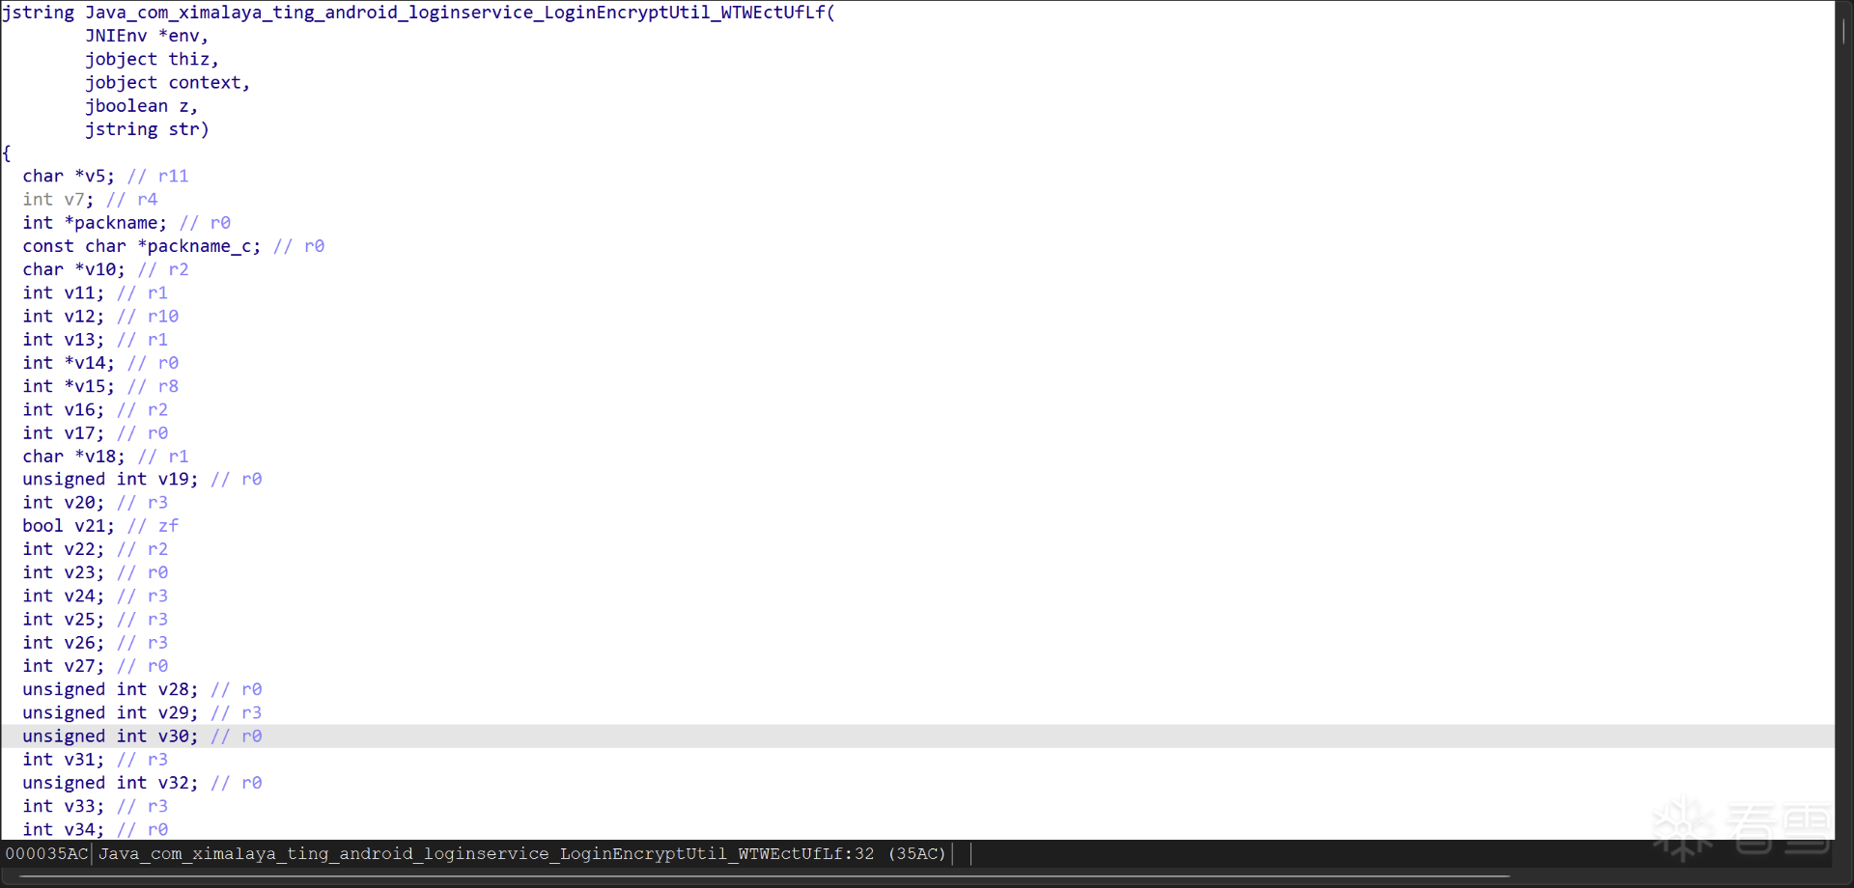The height and width of the screenshot is (888, 1854).
Task: Select the 'int v7' declaration line
Action: (59, 199)
